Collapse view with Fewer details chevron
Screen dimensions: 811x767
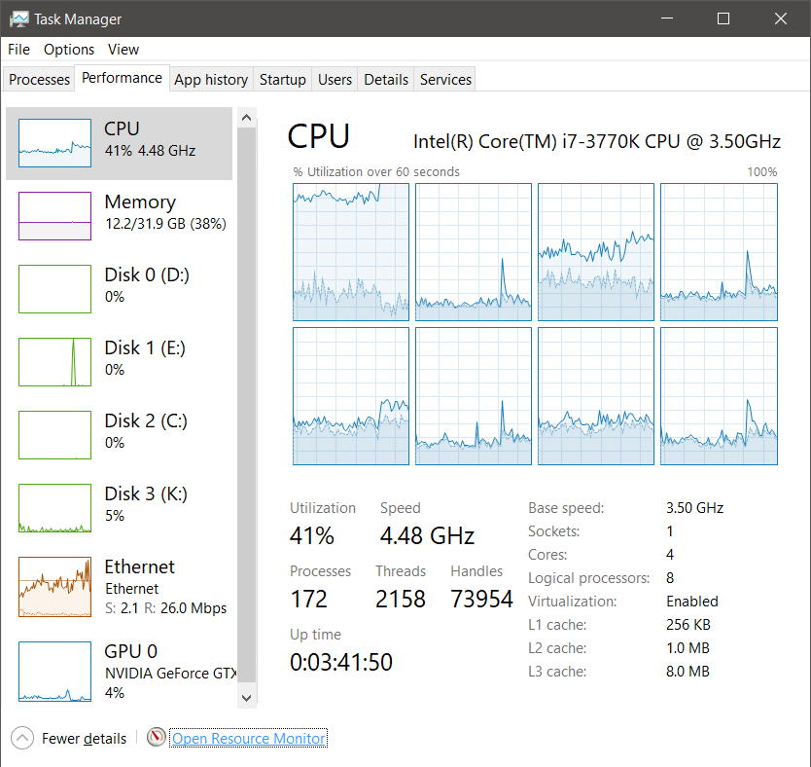(x=22, y=738)
